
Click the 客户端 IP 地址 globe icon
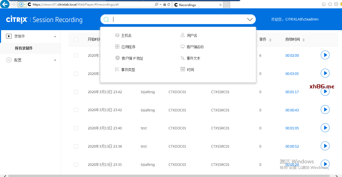(117, 58)
